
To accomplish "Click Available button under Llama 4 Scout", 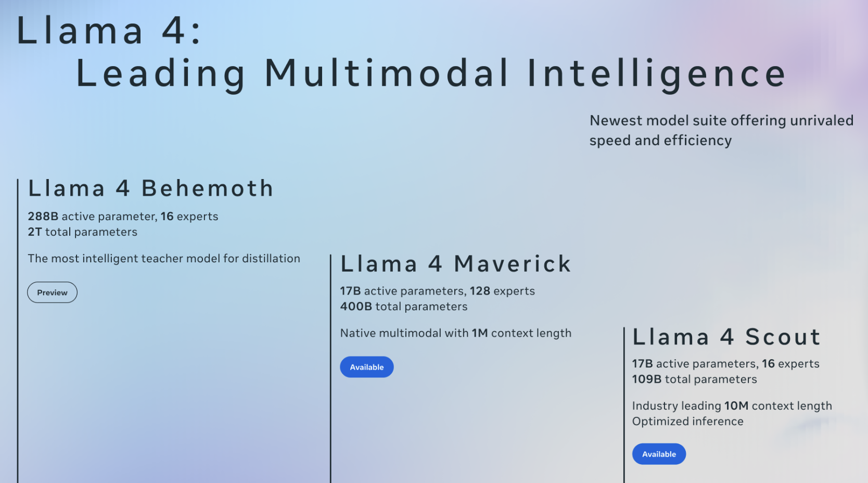I will [x=659, y=454].
